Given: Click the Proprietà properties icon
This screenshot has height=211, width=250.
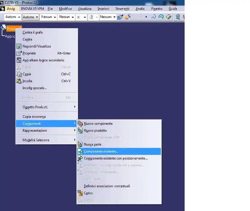Looking at the screenshot, I should pos(19,53).
